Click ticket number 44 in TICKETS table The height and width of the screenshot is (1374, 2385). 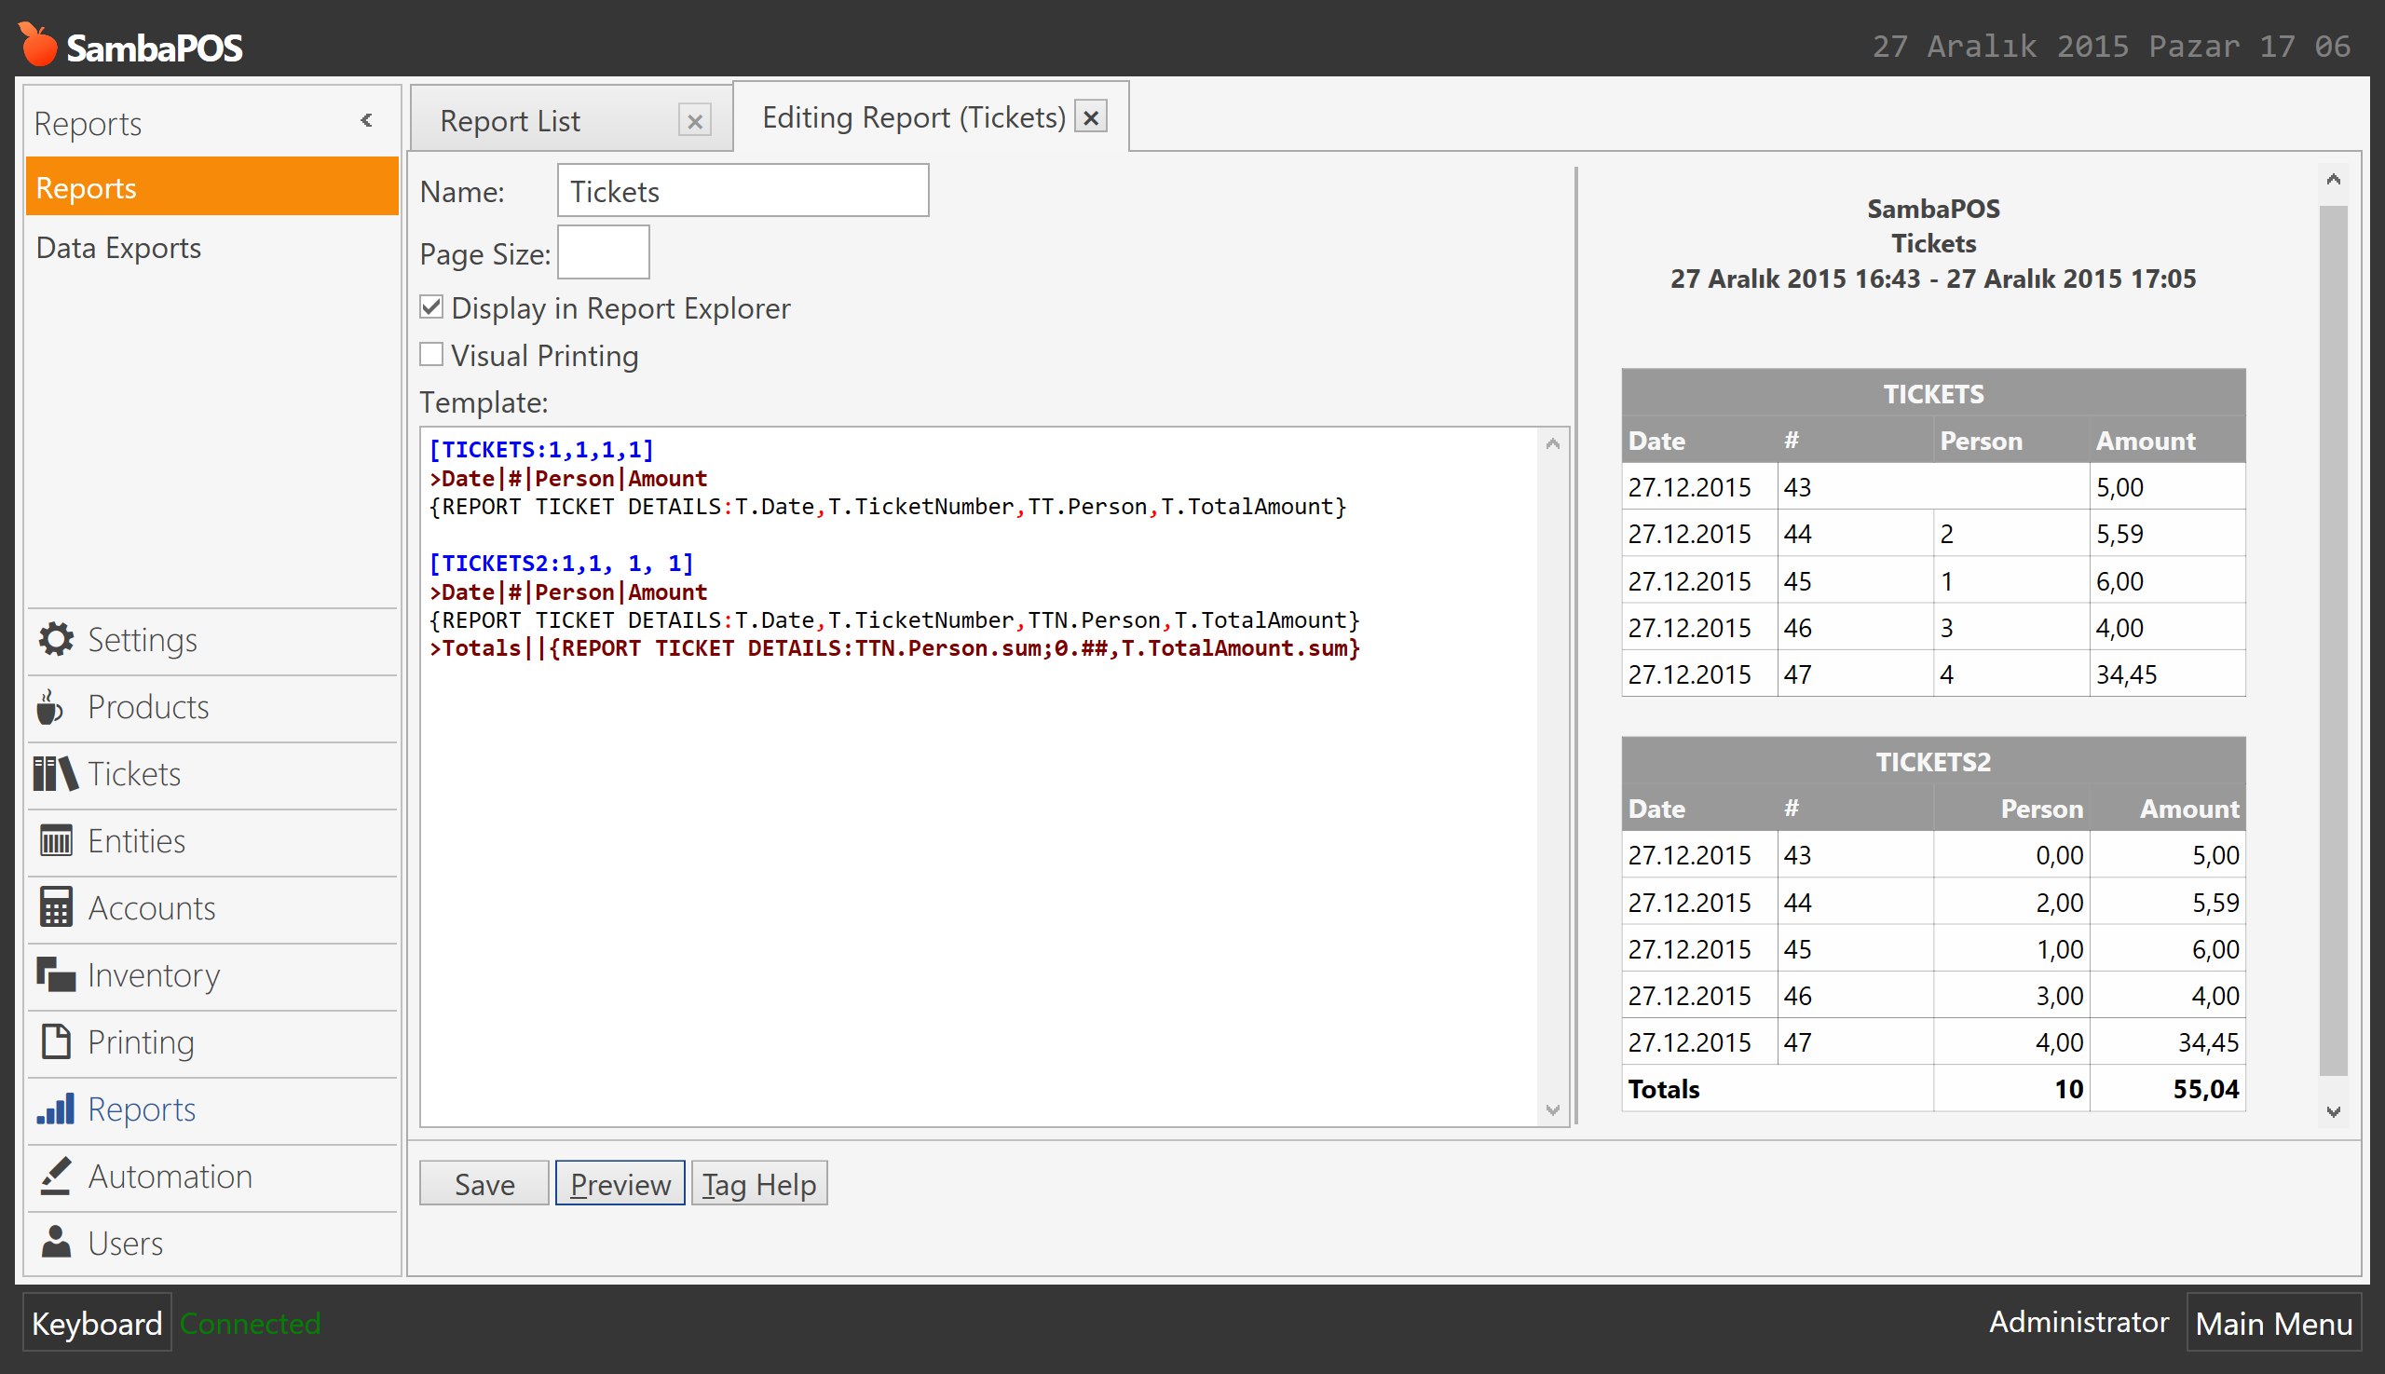click(x=1798, y=533)
